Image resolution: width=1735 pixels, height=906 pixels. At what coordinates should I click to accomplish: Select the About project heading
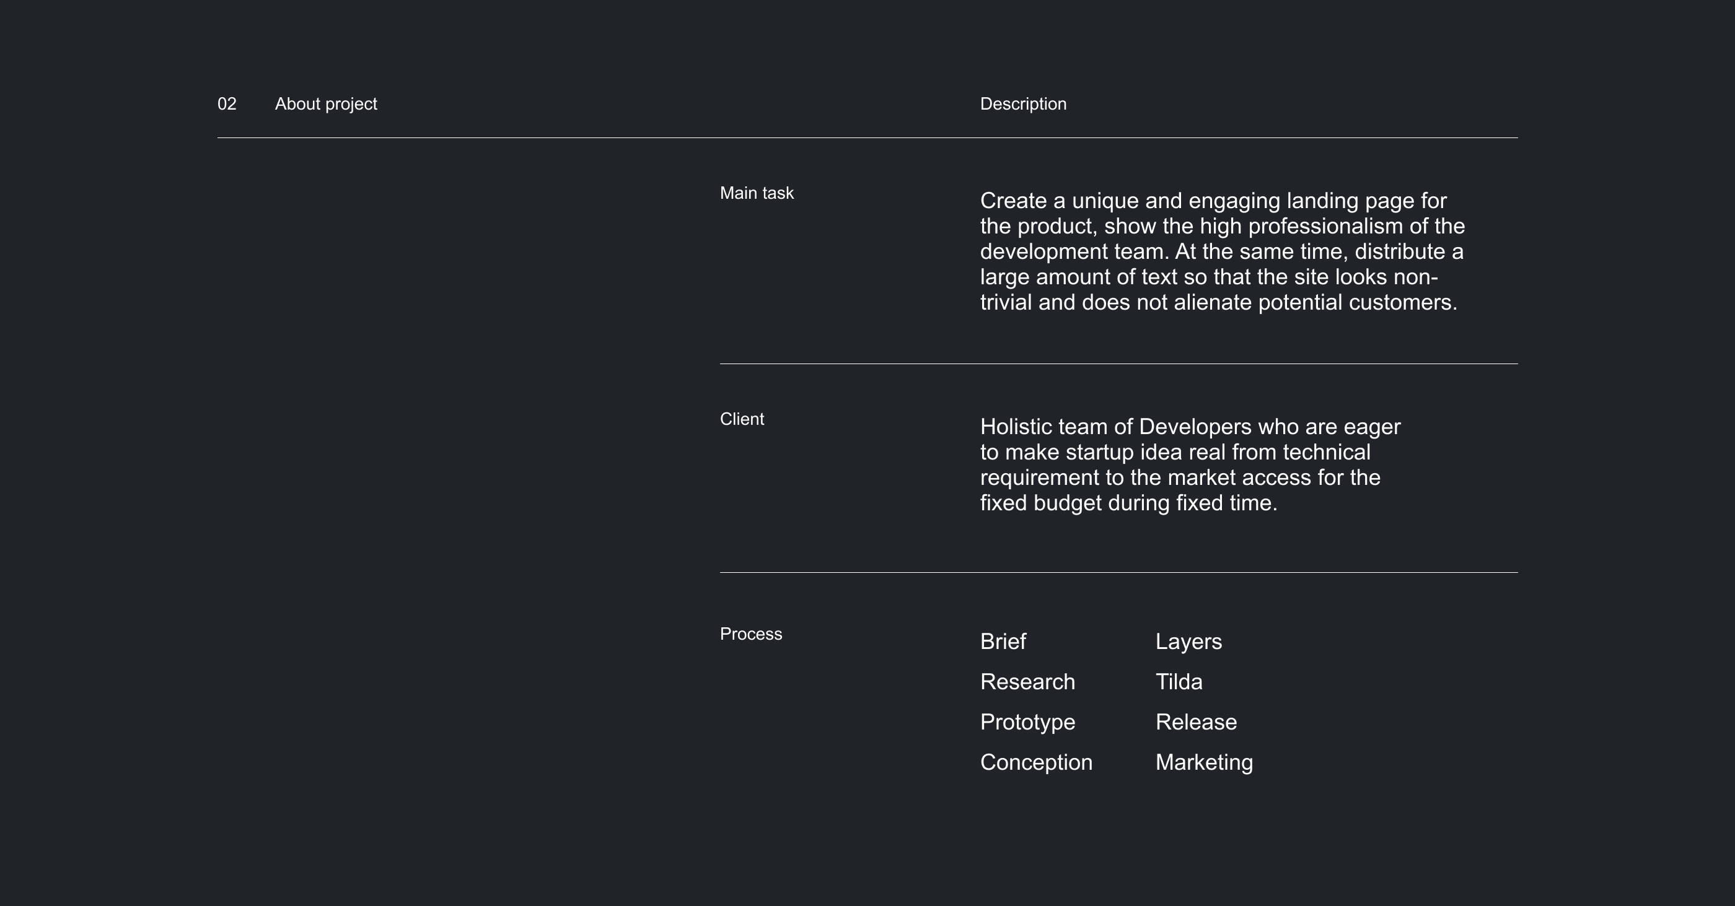pyautogui.click(x=326, y=104)
